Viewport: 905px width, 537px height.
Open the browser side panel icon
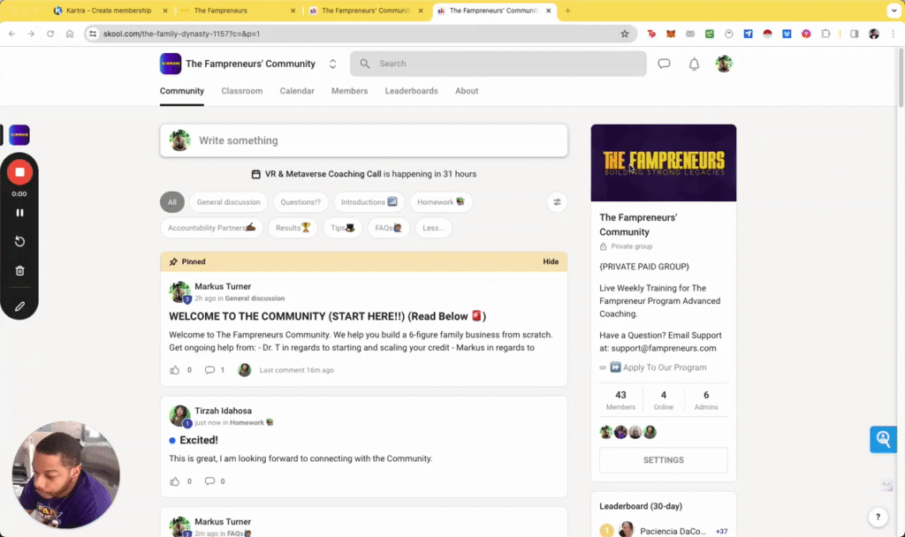pos(855,34)
